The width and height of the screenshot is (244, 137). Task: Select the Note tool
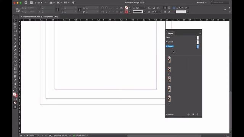click(x=15, y=76)
